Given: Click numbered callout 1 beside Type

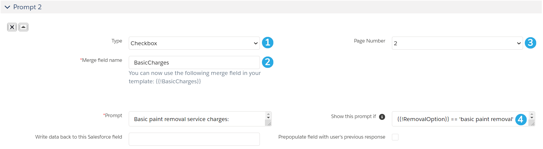Looking at the screenshot, I should pos(268,43).
